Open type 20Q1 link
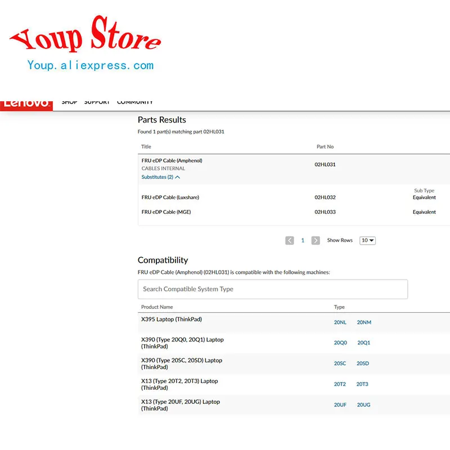The width and height of the screenshot is (450, 450). (363, 343)
